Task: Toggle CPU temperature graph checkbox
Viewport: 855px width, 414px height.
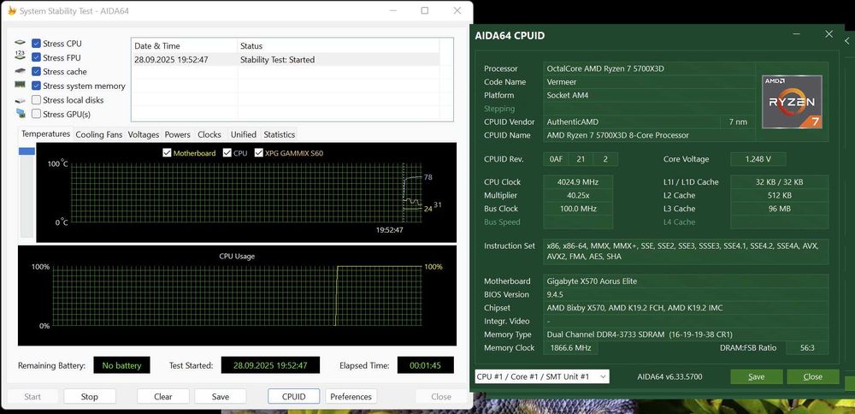Action: [x=227, y=153]
